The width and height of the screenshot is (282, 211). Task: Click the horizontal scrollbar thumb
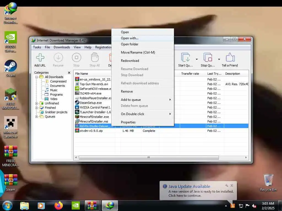tap(149, 157)
